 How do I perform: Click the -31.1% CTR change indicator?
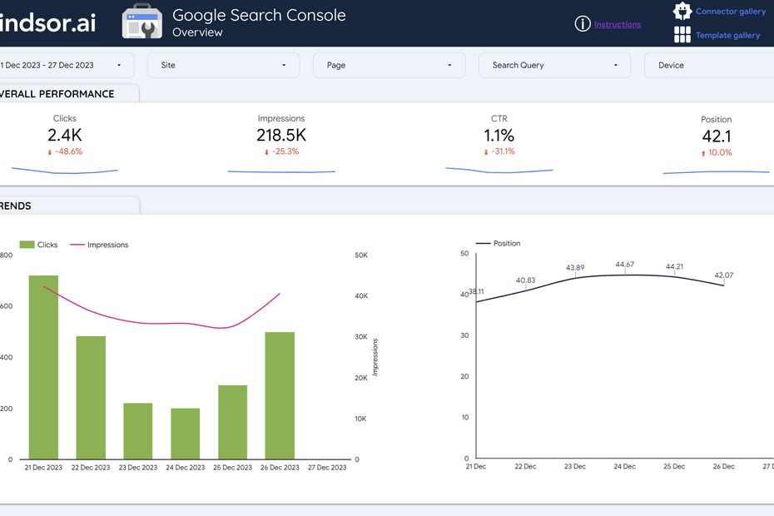pos(499,151)
